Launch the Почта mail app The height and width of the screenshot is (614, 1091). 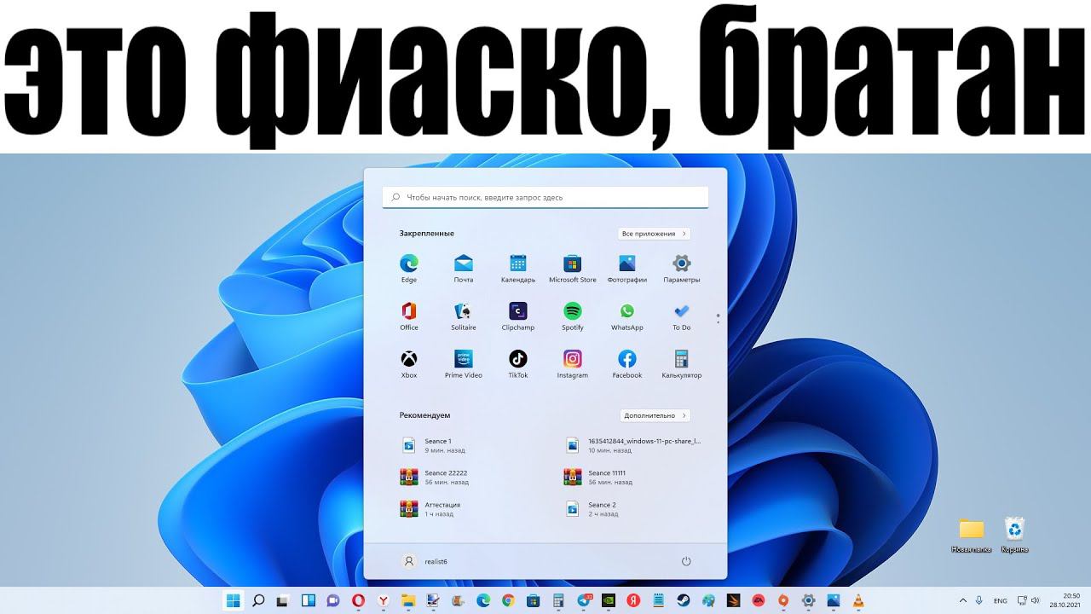coord(464,268)
